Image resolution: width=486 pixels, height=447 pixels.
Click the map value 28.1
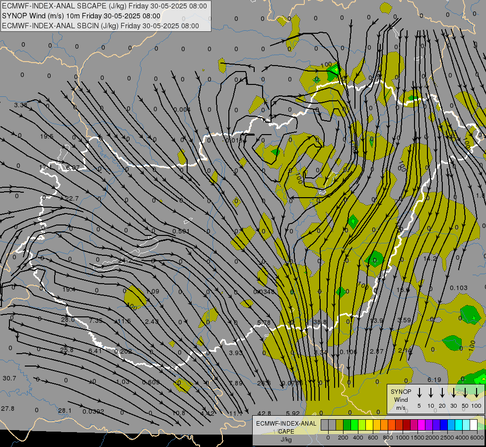pos(65,411)
